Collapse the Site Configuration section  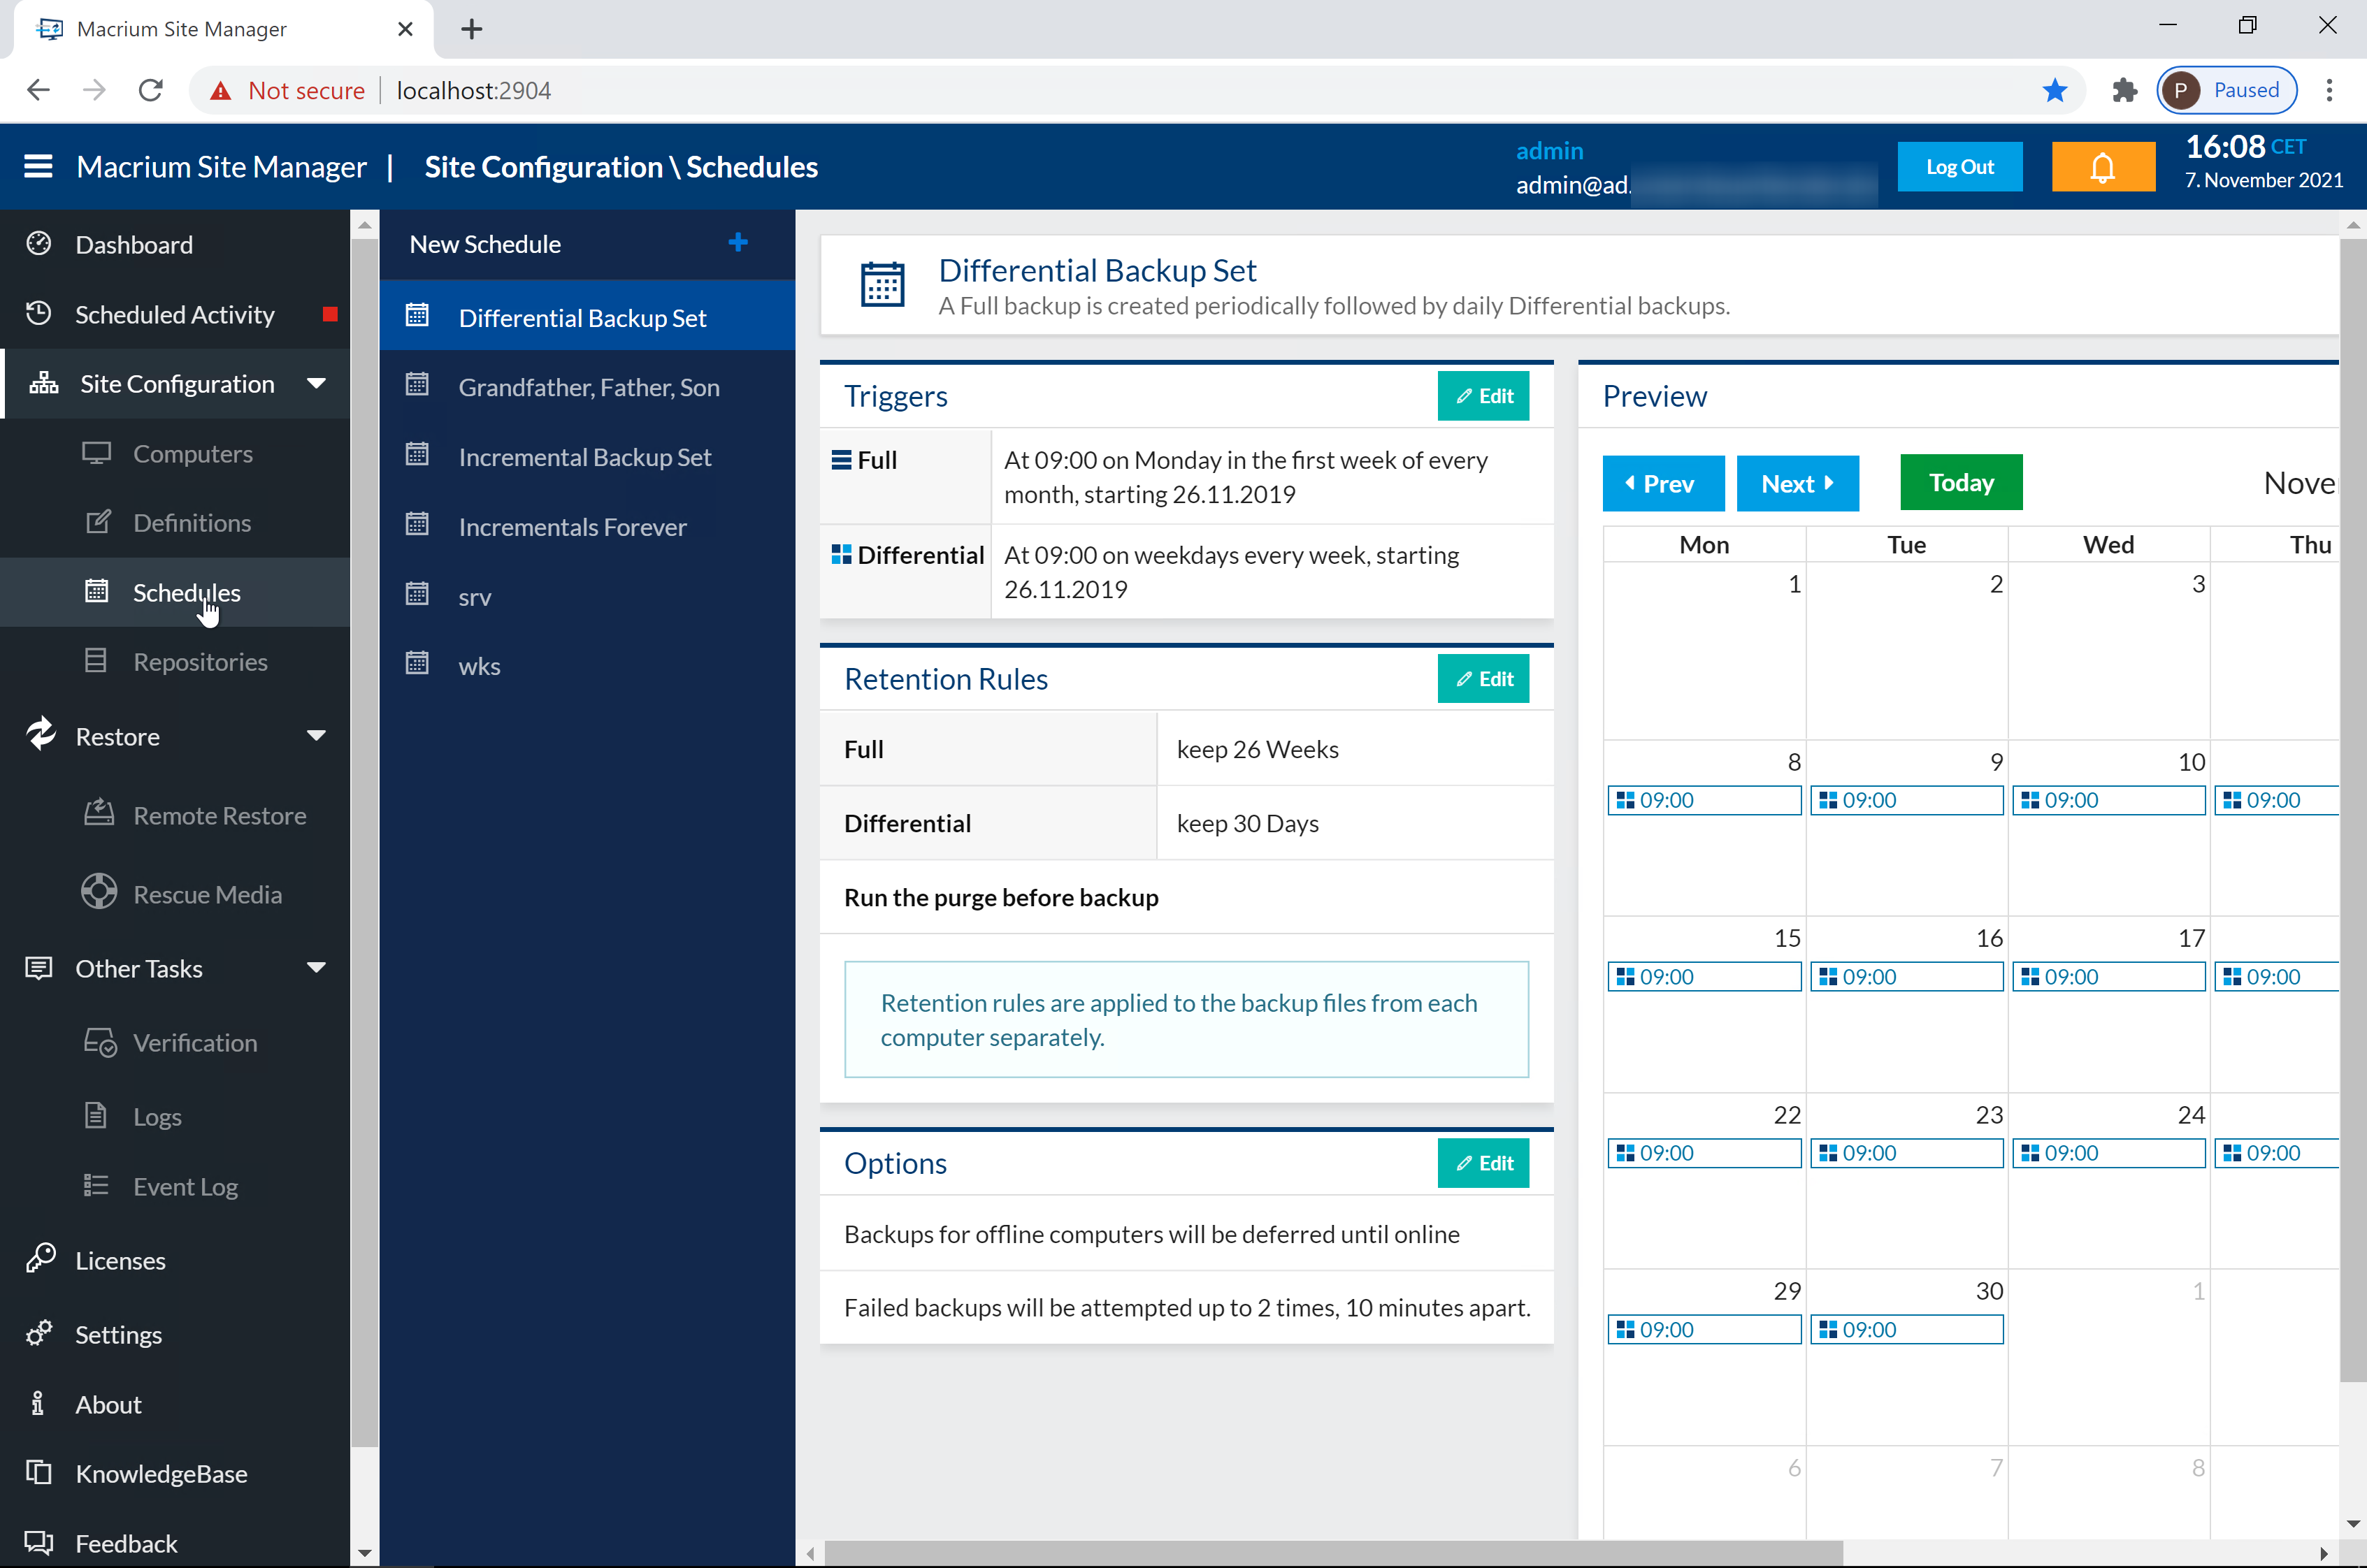[x=316, y=384]
